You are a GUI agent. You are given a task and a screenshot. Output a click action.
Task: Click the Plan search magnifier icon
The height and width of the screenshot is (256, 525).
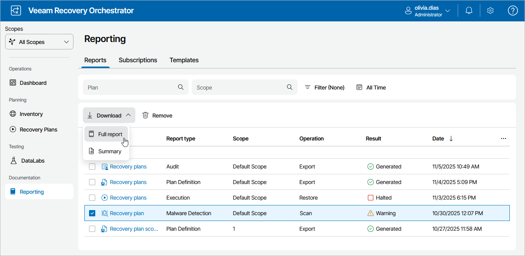point(181,87)
